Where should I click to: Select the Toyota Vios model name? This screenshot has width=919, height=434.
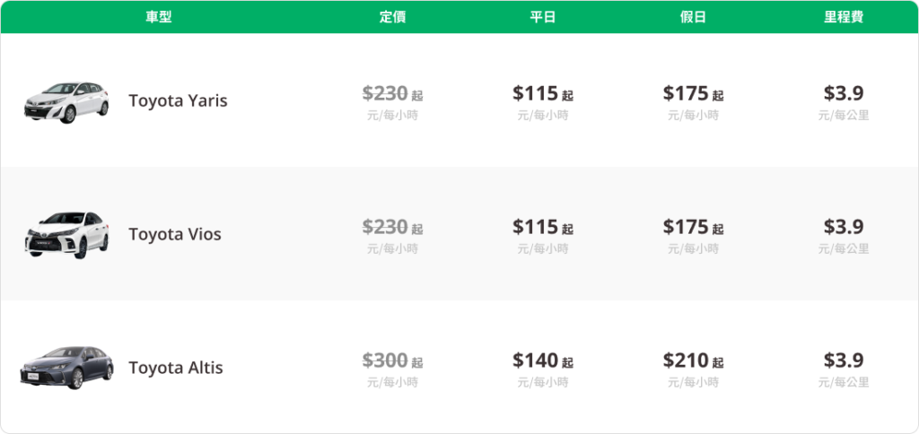click(175, 234)
